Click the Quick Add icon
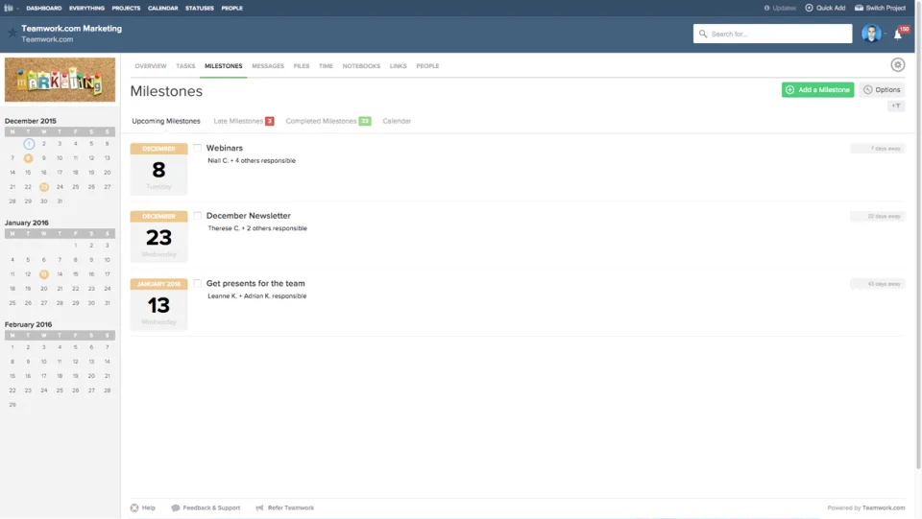 click(809, 9)
